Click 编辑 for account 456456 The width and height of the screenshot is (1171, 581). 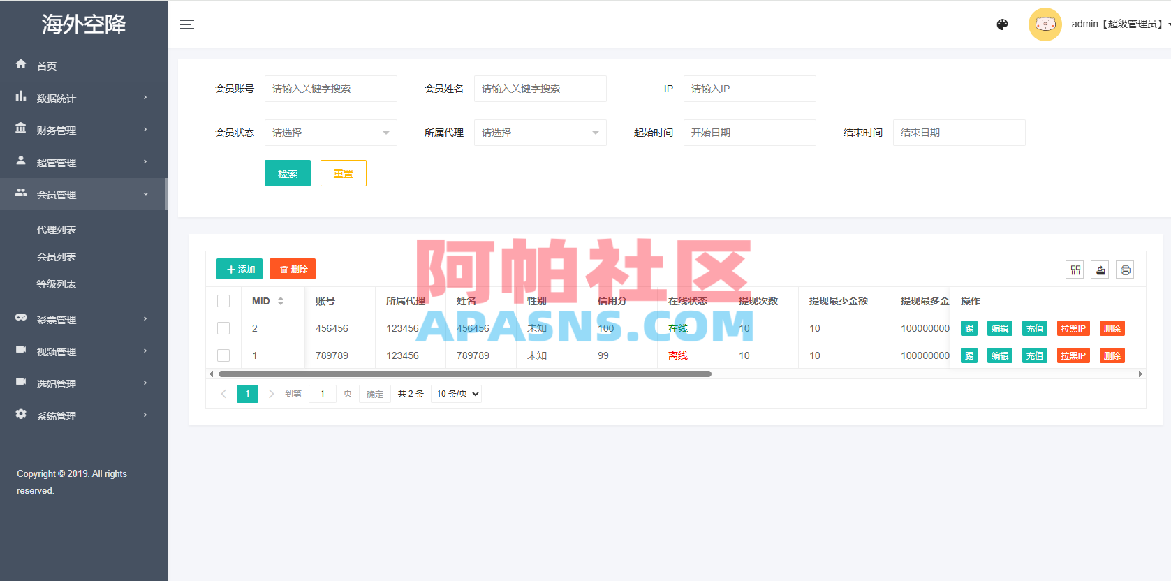pos(1000,328)
